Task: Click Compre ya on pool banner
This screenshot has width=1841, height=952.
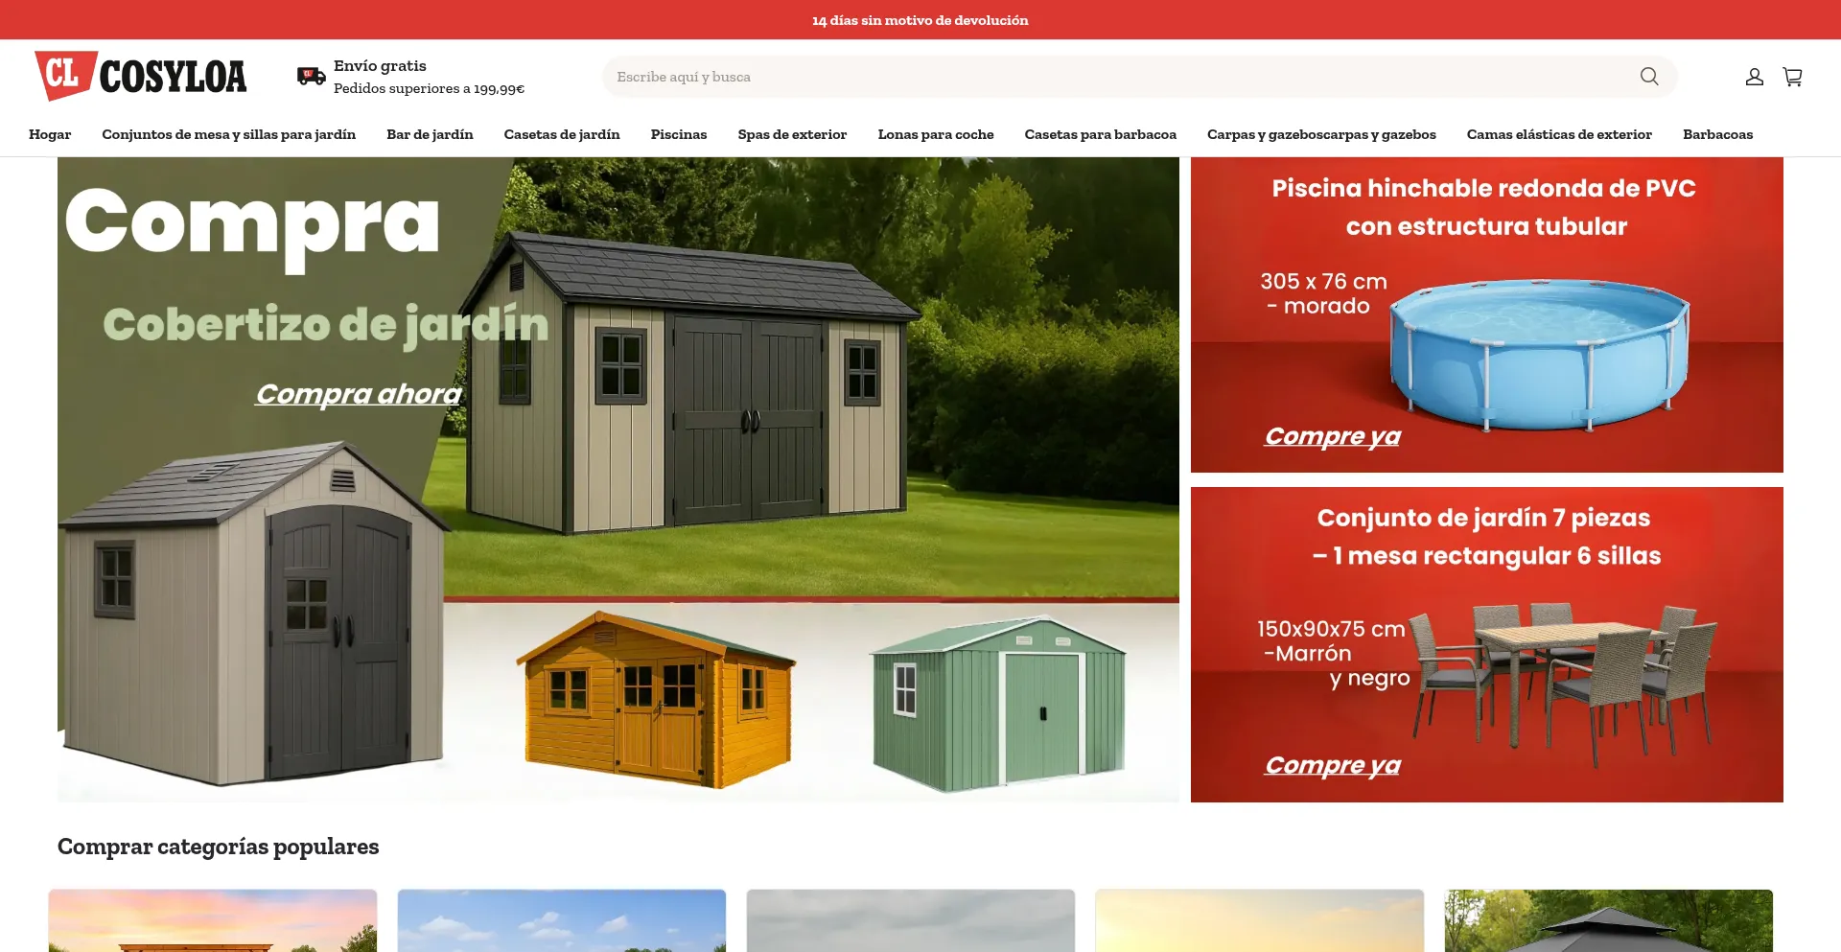Action: coord(1332,436)
